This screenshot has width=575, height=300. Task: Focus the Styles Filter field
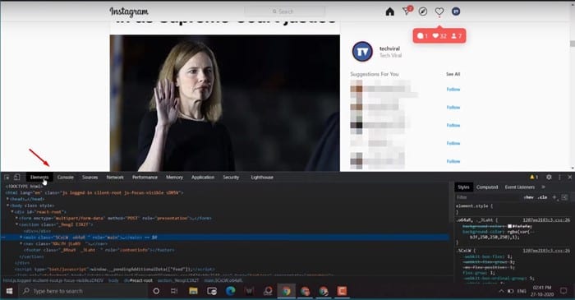point(488,197)
